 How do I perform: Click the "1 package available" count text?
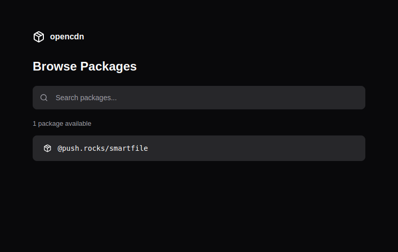coord(62,124)
